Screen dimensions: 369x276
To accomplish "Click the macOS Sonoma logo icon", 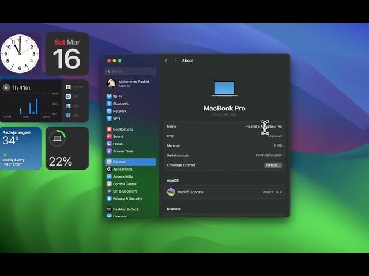I will tap(171, 192).
